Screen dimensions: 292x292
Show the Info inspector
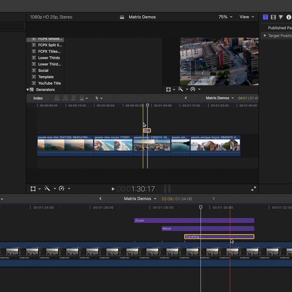pos(288,17)
